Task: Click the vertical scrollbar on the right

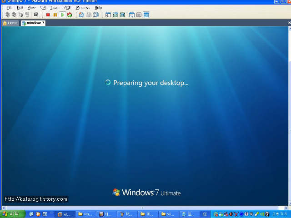Action: pos(290,116)
